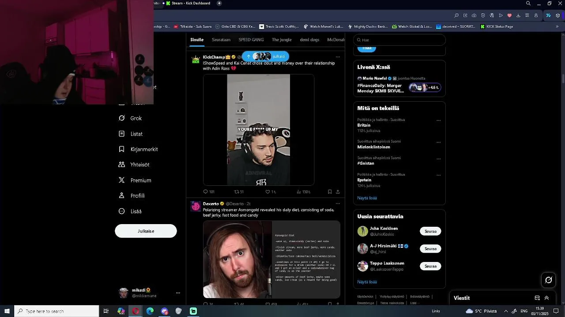Open Kirjanmerkit bookmarks in the sidebar

(138, 149)
